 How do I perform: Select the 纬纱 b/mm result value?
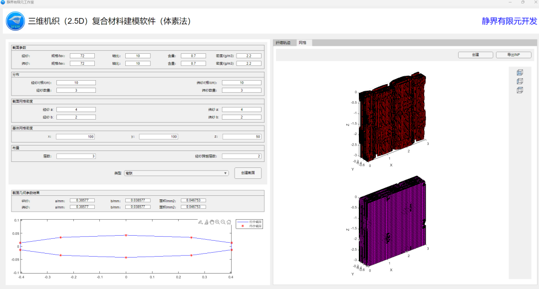click(138, 207)
